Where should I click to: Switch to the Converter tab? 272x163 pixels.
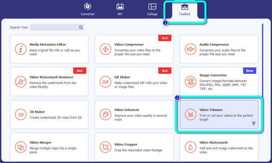pyautogui.click(x=87, y=9)
